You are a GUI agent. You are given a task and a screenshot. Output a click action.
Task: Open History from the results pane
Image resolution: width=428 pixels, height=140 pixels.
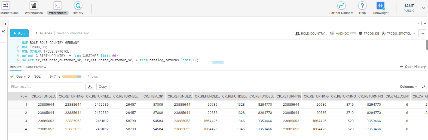(413, 67)
